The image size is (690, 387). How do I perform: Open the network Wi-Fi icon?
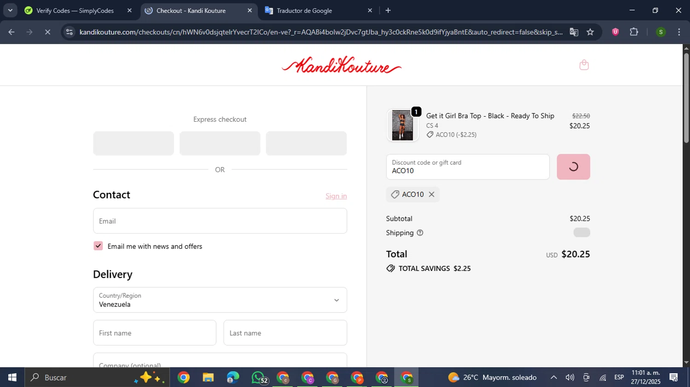pos(603,377)
